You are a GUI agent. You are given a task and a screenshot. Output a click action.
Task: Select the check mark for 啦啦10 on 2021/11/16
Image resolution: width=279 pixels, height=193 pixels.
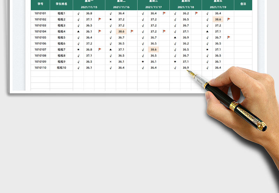coord(111,68)
